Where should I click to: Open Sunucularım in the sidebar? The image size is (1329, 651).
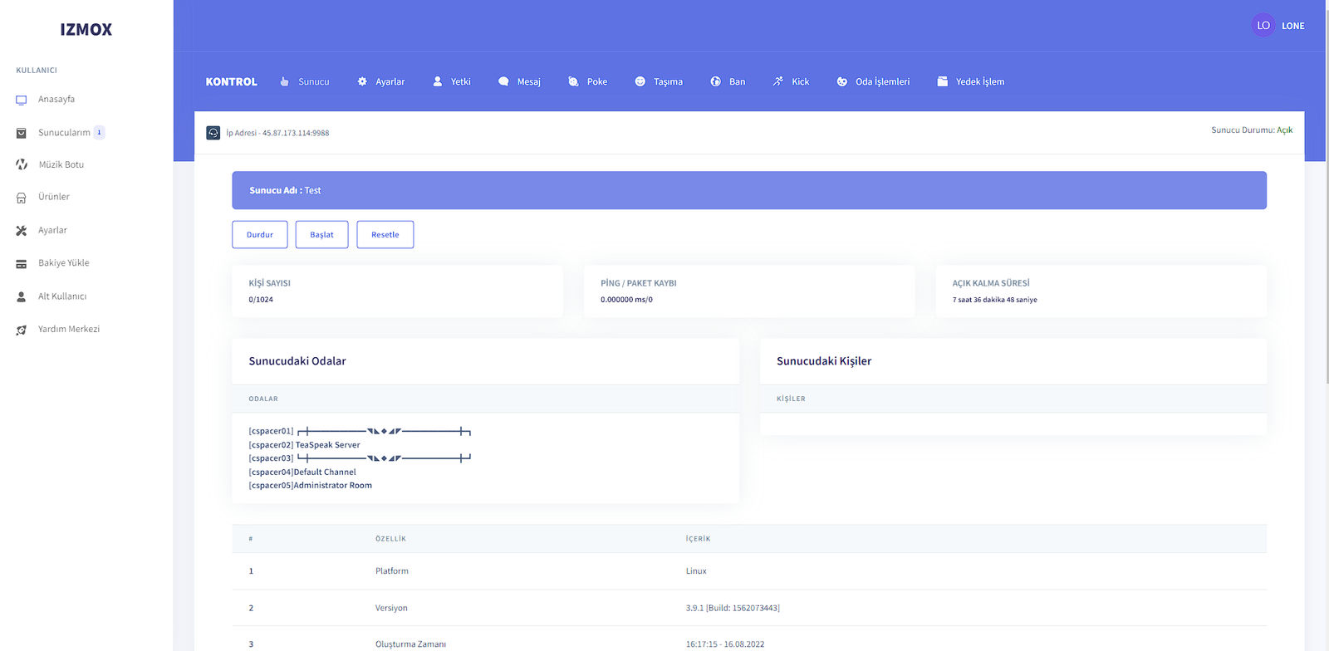coord(64,133)
